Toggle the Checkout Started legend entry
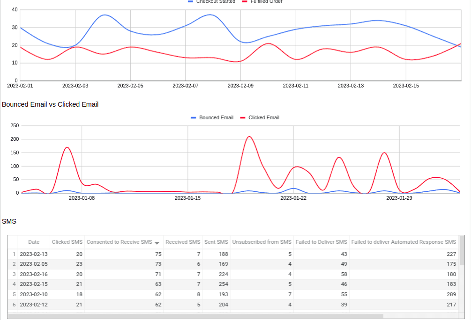This screenshot has width=471, height=320. click(212, 1)
